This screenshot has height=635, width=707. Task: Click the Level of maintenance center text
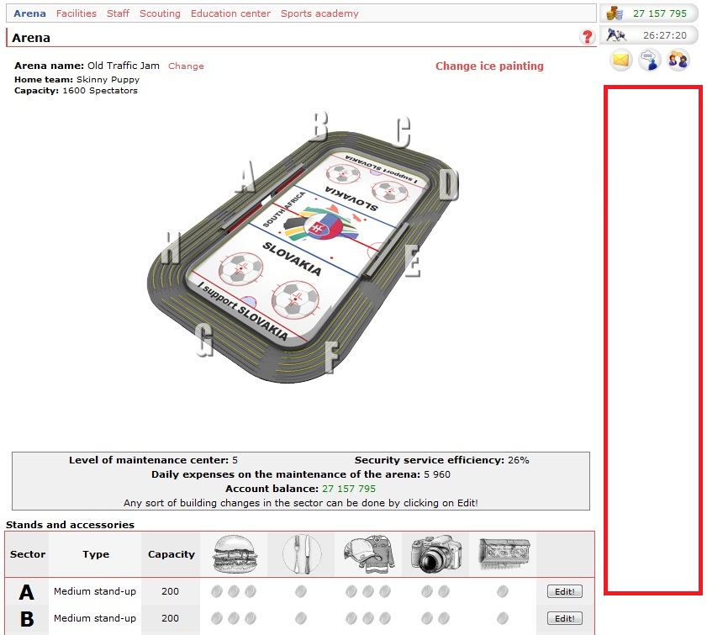pos(153,460)
